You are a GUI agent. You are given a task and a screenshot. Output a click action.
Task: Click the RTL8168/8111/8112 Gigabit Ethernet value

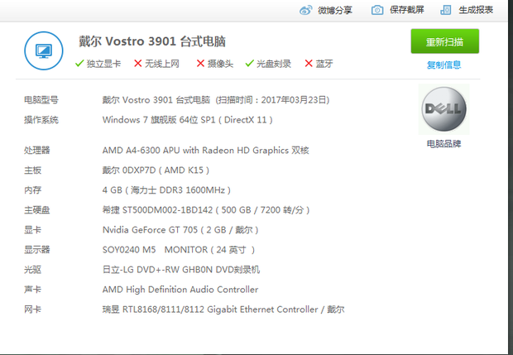click(x=223, y=309)
